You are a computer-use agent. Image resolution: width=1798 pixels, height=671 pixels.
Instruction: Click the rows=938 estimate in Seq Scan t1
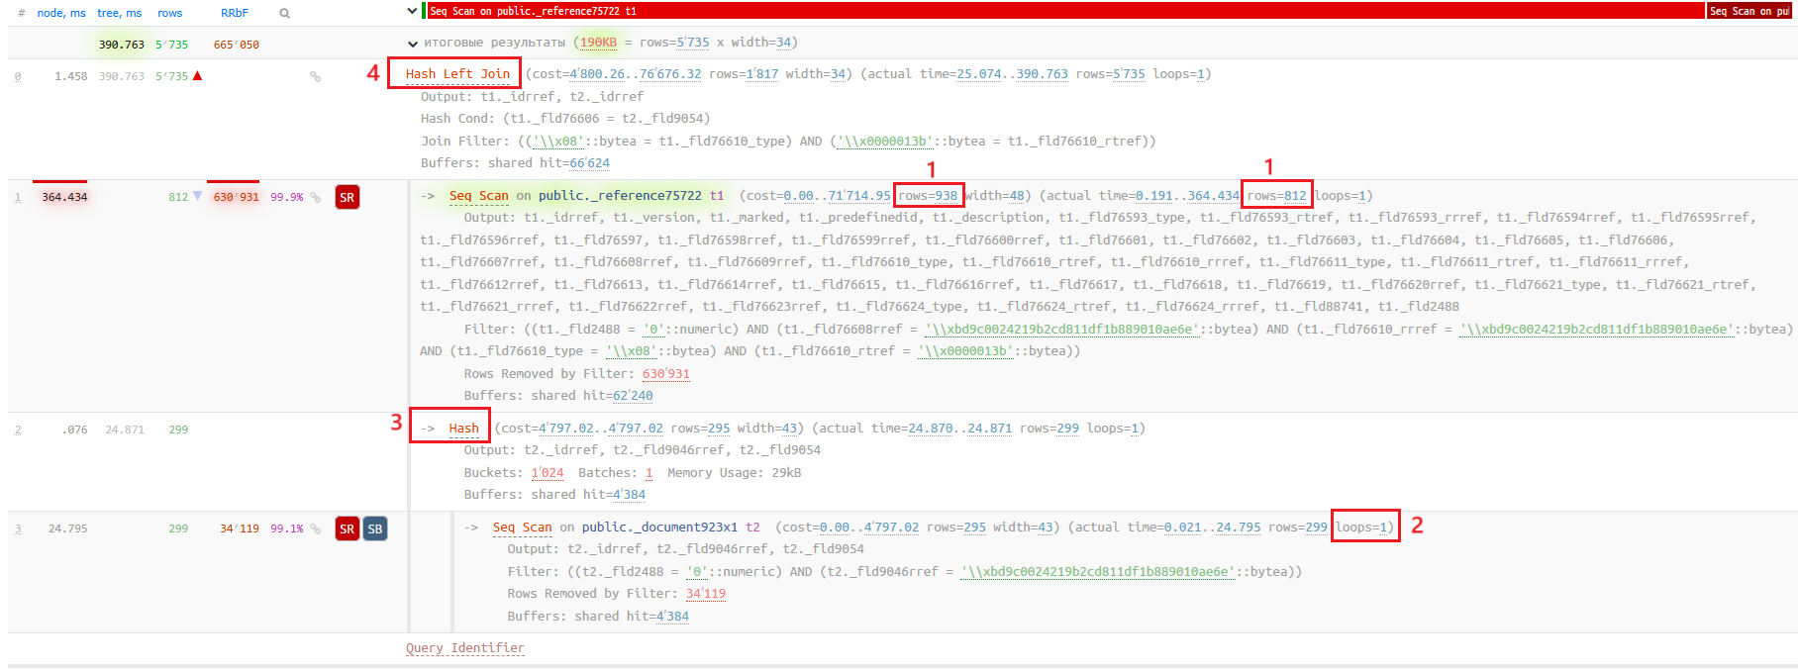point(928,196)
